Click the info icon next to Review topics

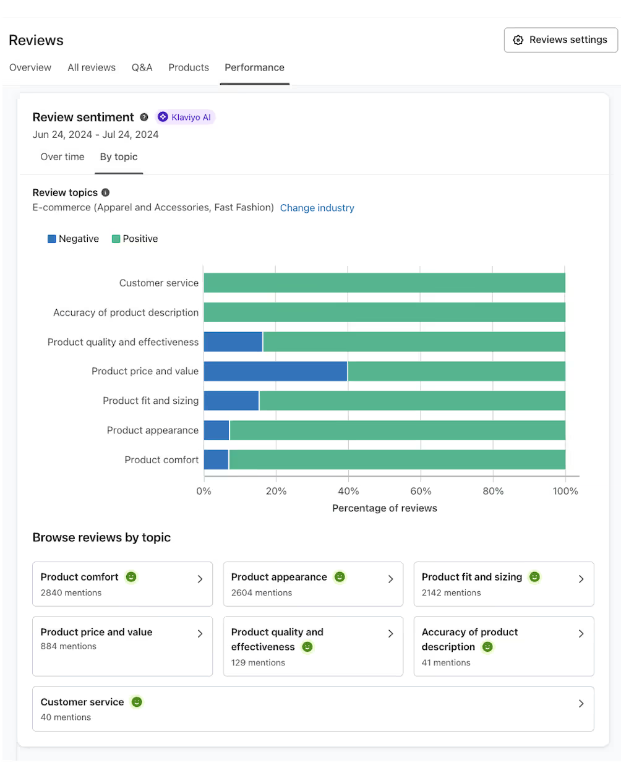[x=105, y=192]
